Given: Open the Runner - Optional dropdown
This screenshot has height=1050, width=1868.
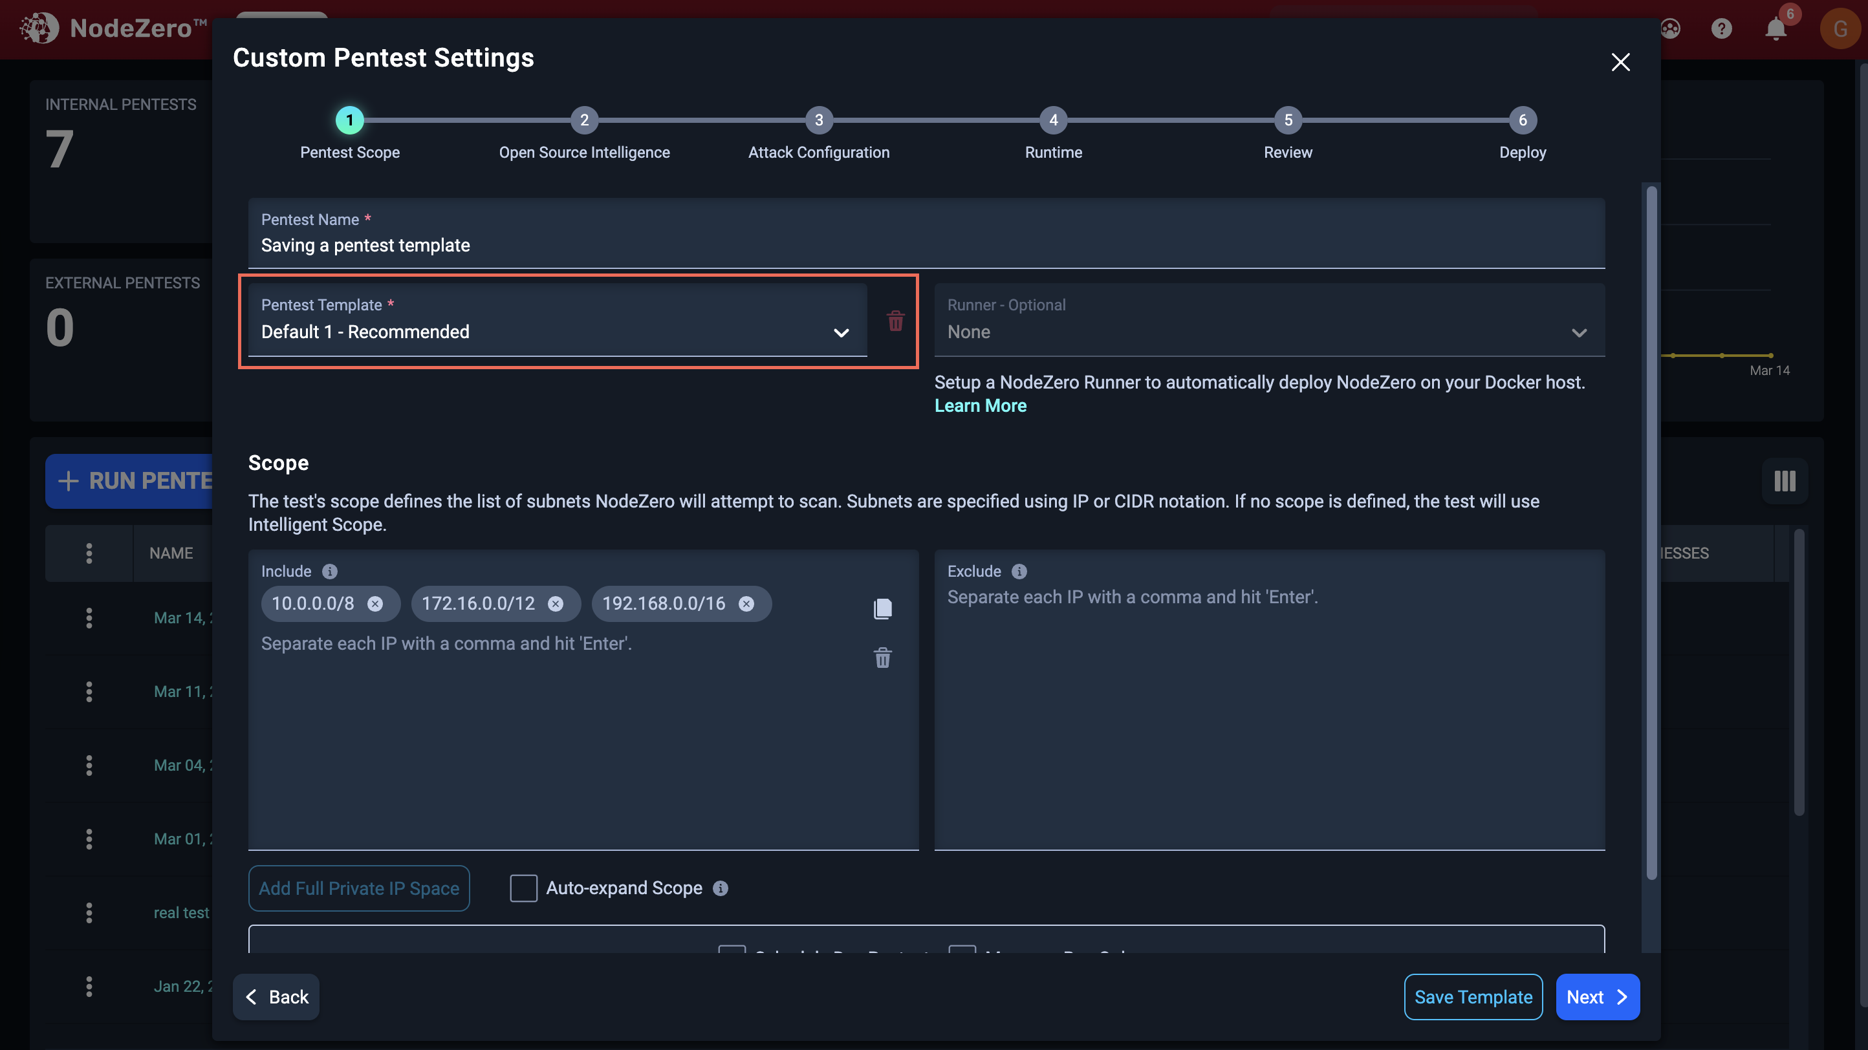Looking at the screenshot, I should point(1269,319).
